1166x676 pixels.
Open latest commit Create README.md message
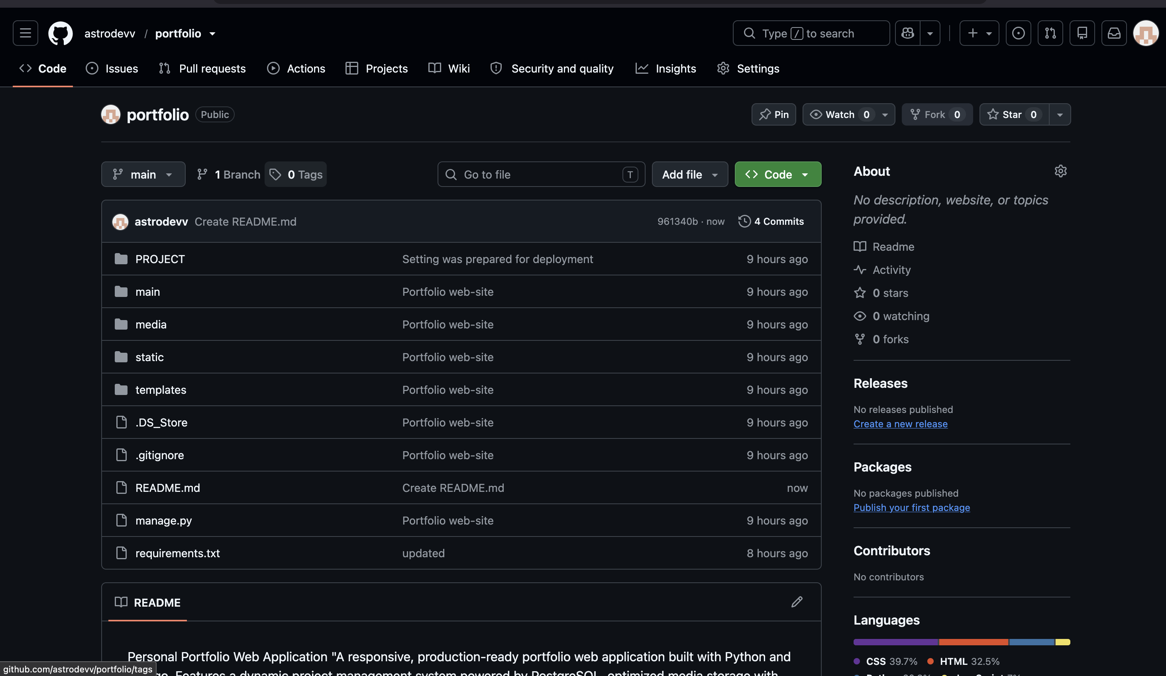pos(245,222)
